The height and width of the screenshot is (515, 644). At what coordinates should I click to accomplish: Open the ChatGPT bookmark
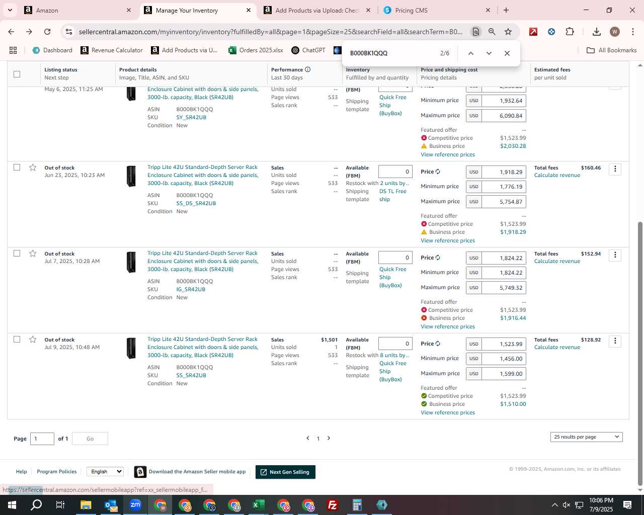click(308, 50)
